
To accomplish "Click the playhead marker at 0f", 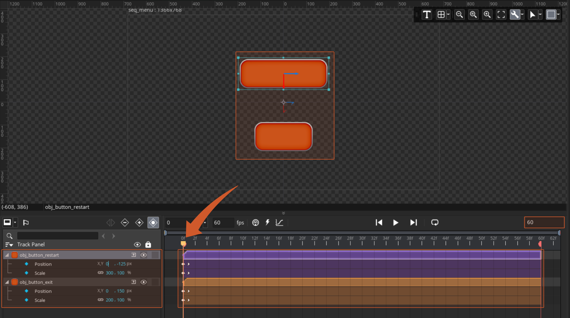I will click(183, 244).
